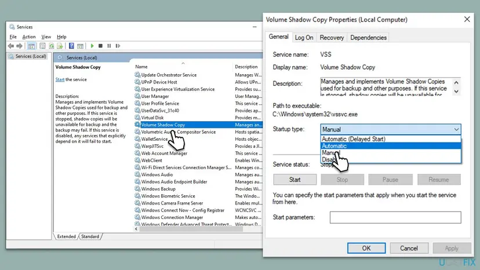Click gear icon beside UPnP Device Host
480x270 pixels.
click(x=137, y=82)
